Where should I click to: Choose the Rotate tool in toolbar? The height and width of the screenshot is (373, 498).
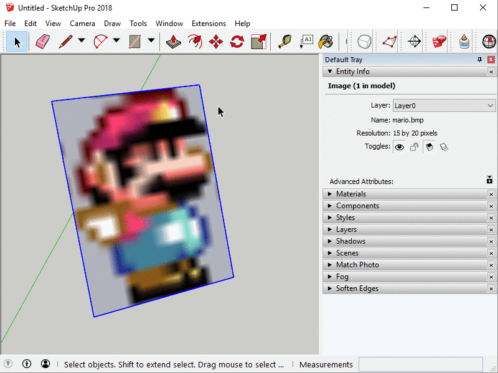click(237, 42)
